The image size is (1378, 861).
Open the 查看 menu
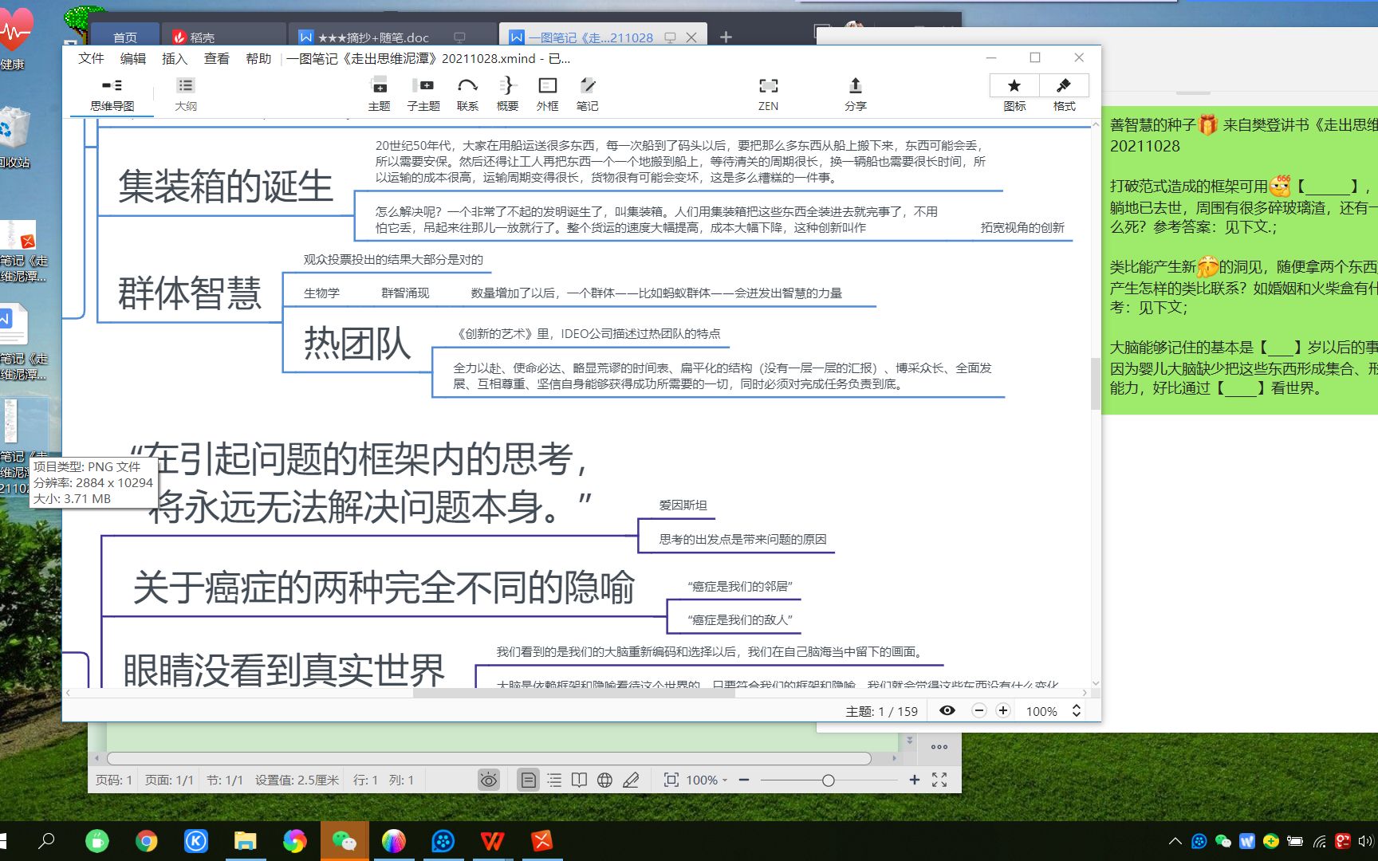coord(217,58)
